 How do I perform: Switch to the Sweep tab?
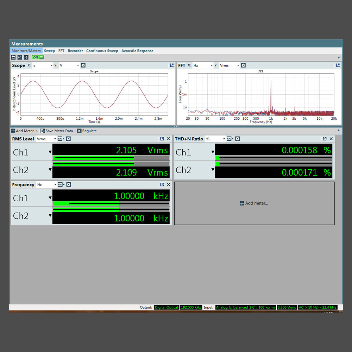click(49, 51)
